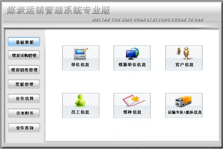
Task: Open 员工信息 green person icon
Action: click(x=80, y=101)
